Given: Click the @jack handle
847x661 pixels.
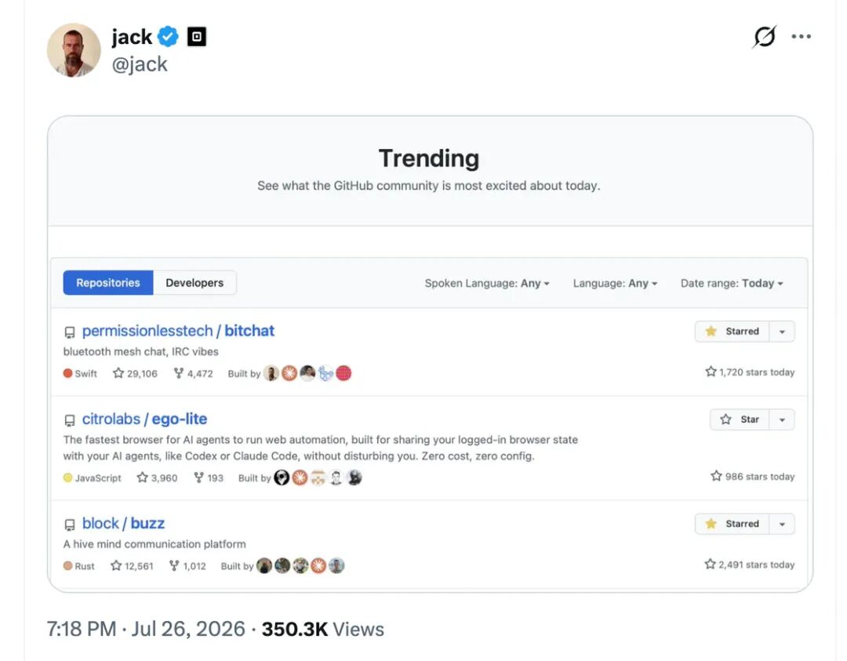Looking at the screenshot, I should tap(140, 64).
